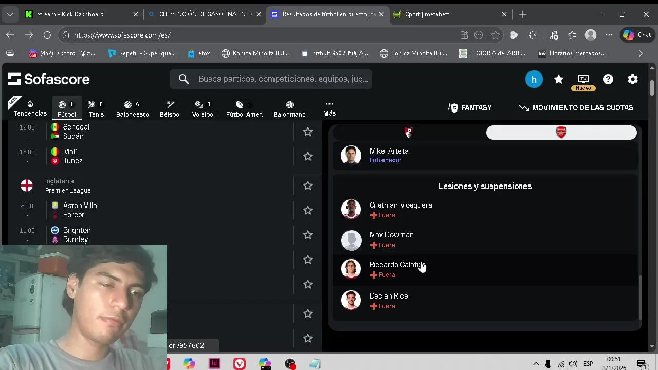The width and height of the screenshot is (658, 370).
Task: Open Declan Rice player entry
Action: click(x=485, y=301)
